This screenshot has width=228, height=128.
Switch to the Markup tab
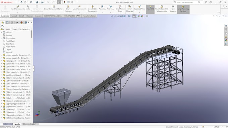point(30,16)
